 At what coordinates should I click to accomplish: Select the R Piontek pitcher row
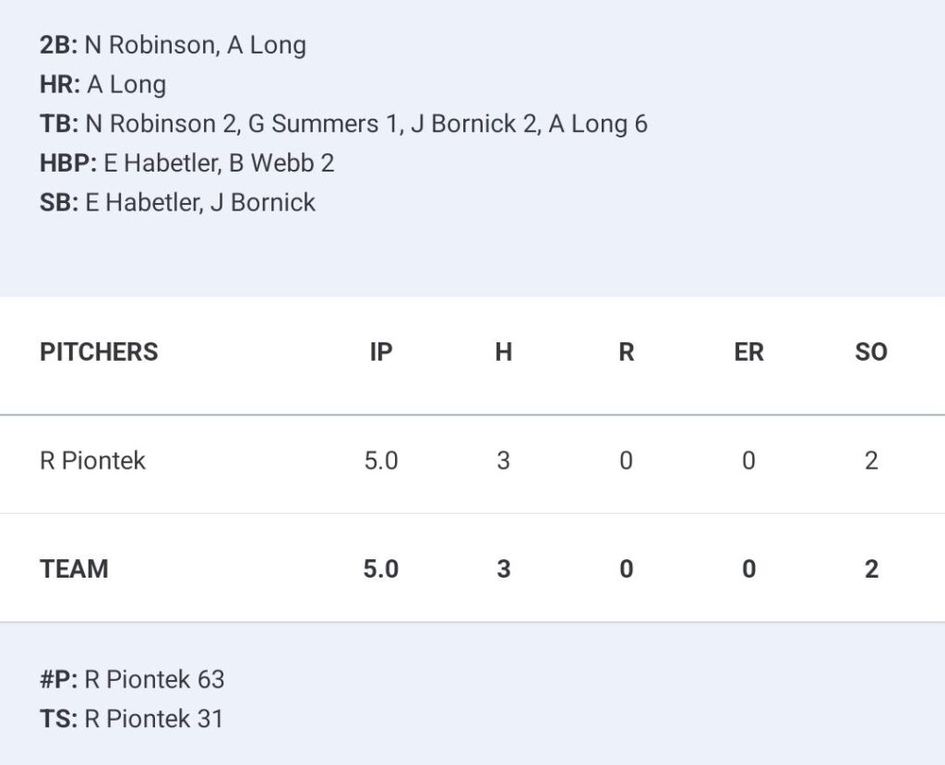pyautogui.click(x=472, y=461)
